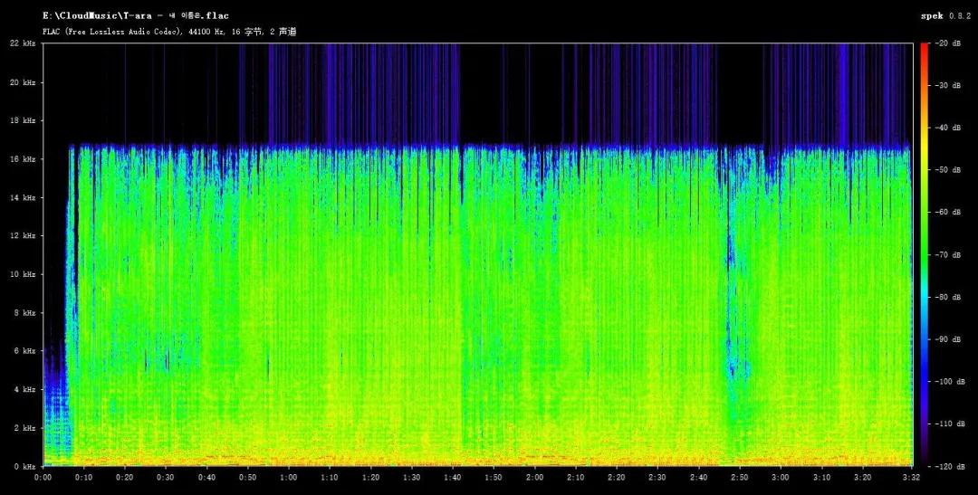Screen dimensions: 978x495
Task: Select the 0 kHz frequency axis label
Action: (x=27, y=466)
